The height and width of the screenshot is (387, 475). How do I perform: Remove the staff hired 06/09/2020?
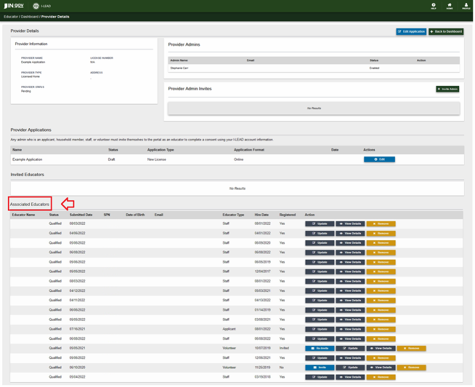[x=381, y=243]
